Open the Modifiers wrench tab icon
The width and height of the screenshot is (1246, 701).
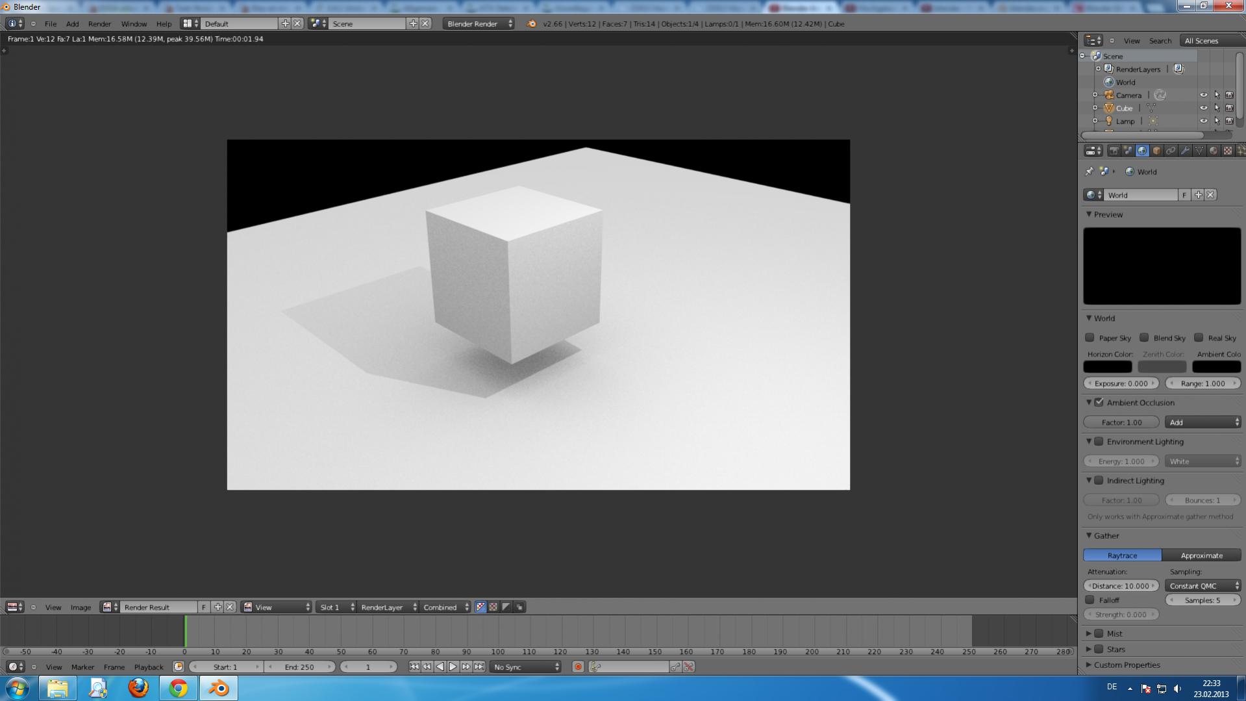click(x=1185, y=151)
